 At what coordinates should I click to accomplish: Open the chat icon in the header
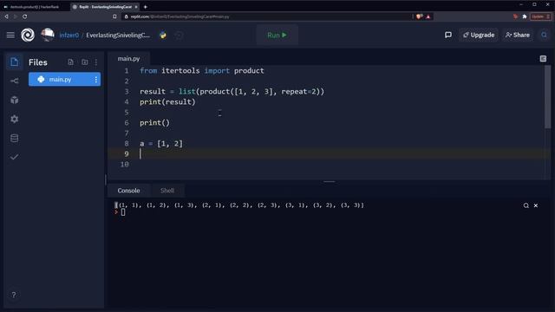pos(448,35)
